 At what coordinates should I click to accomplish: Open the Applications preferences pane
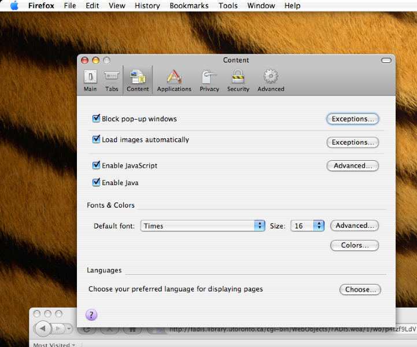[x=174, y=80]
